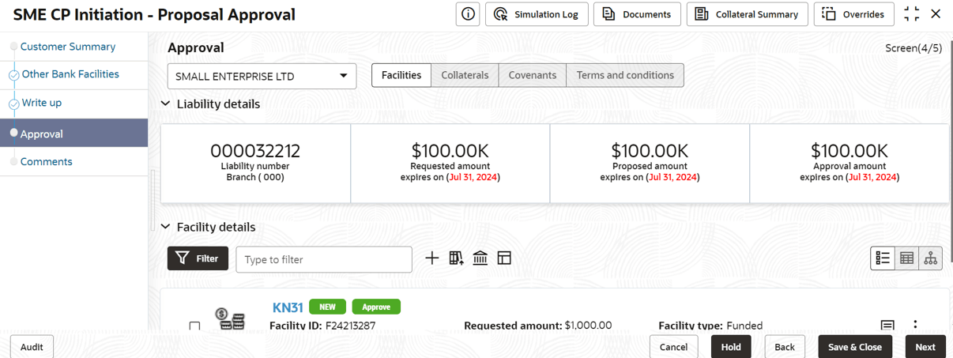This screenshot has height=358, width=953.
Task: Click the building upload facility icon
Action: pyautogui.click(x=456, y=258)
